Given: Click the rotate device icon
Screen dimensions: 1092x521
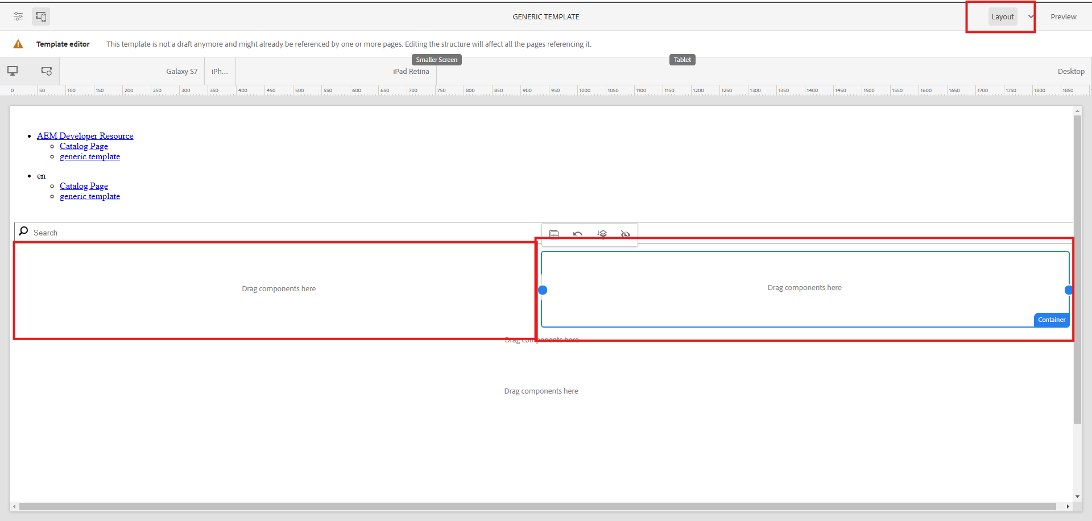Looking at the screenshot, I should point(47,71).
